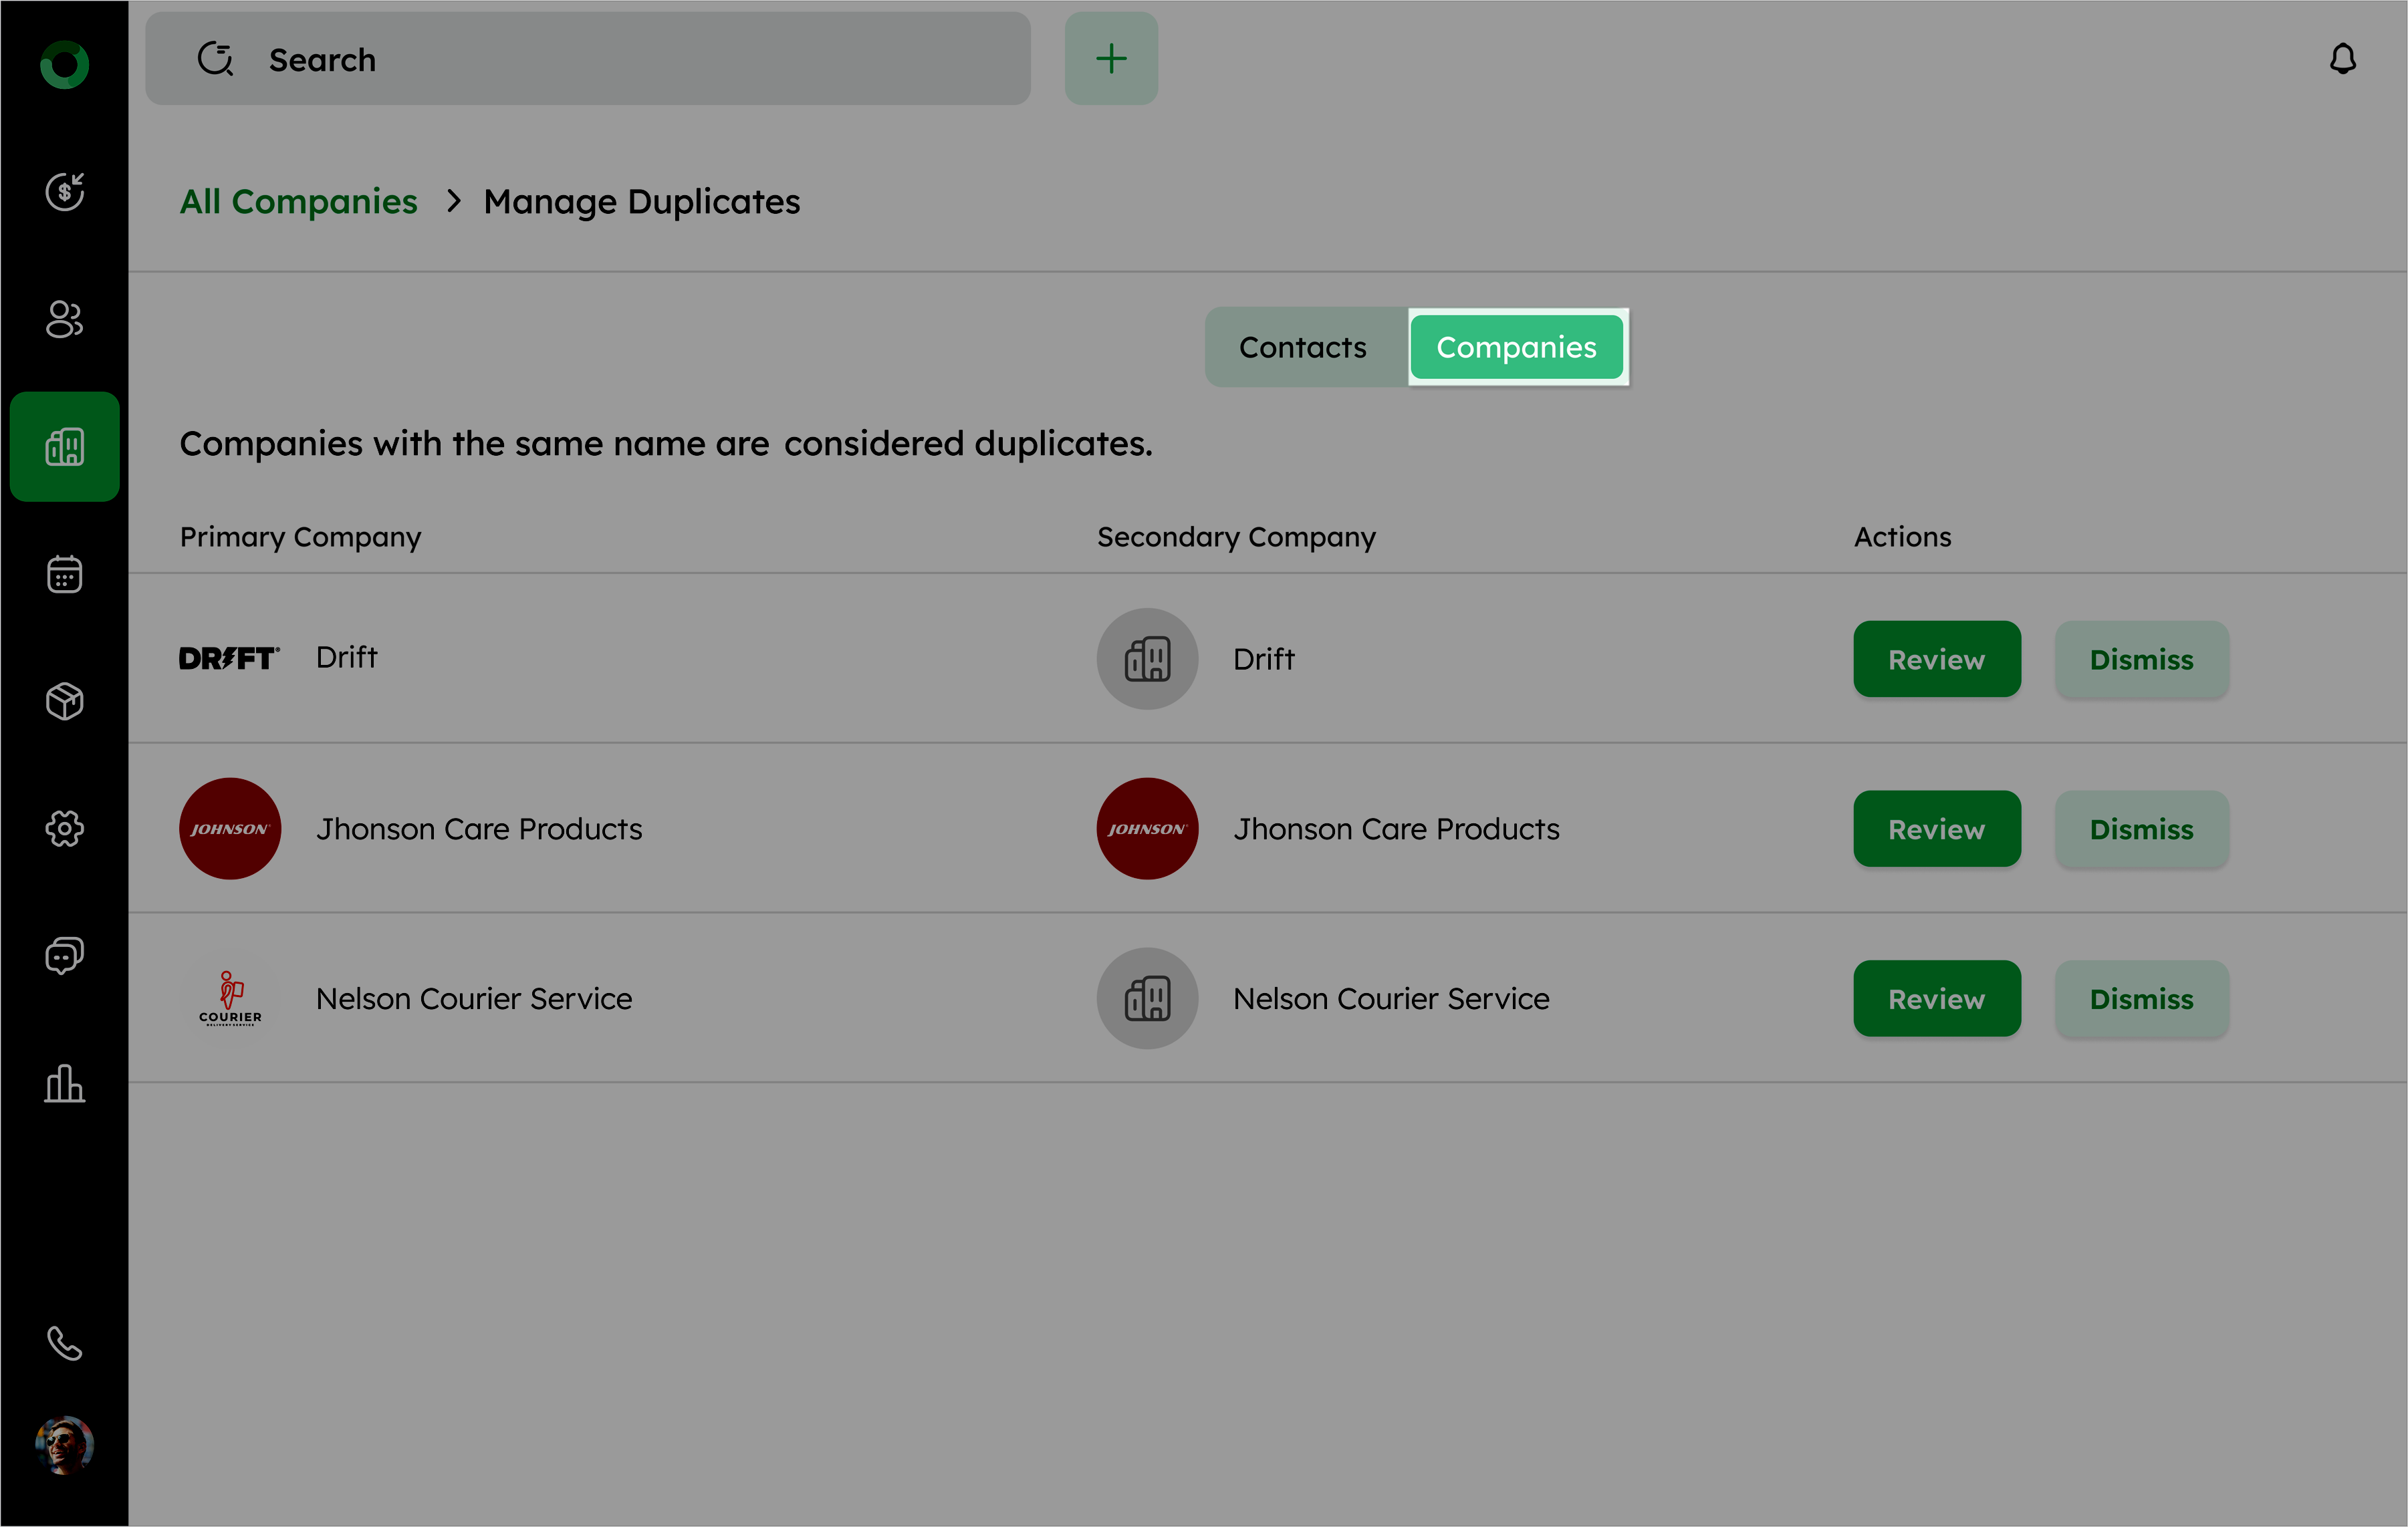The image size is (2408, 1527).
Task: Go back to All Companies breadcrumb
Action: [298, 202]
